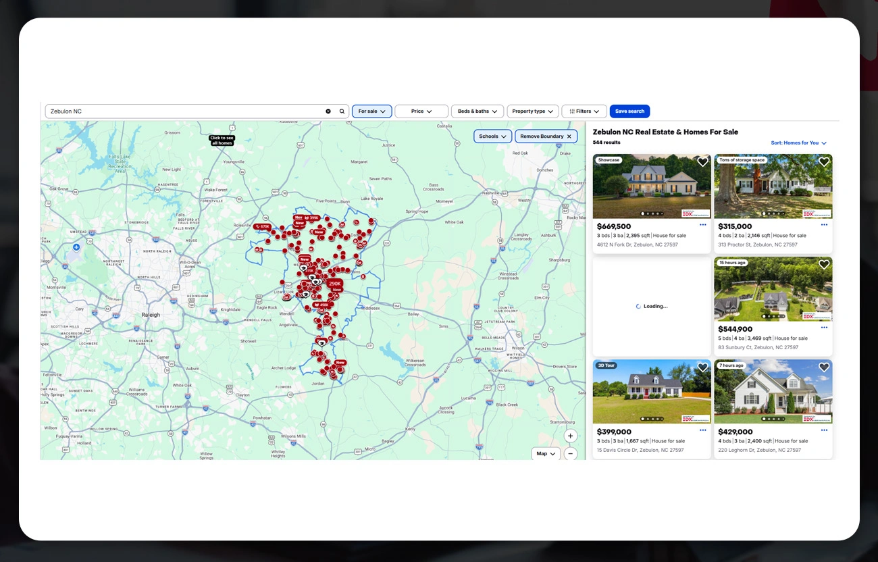Open more options for the $669,500 listing

pyautogui.click(x=703, y=225)
